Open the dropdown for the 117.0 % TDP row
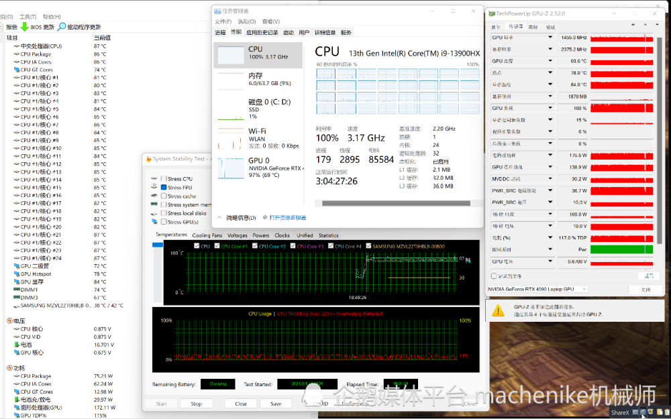The height and width of the screenshot is (419, 671). pyautogui.click(x=550, y=237)
